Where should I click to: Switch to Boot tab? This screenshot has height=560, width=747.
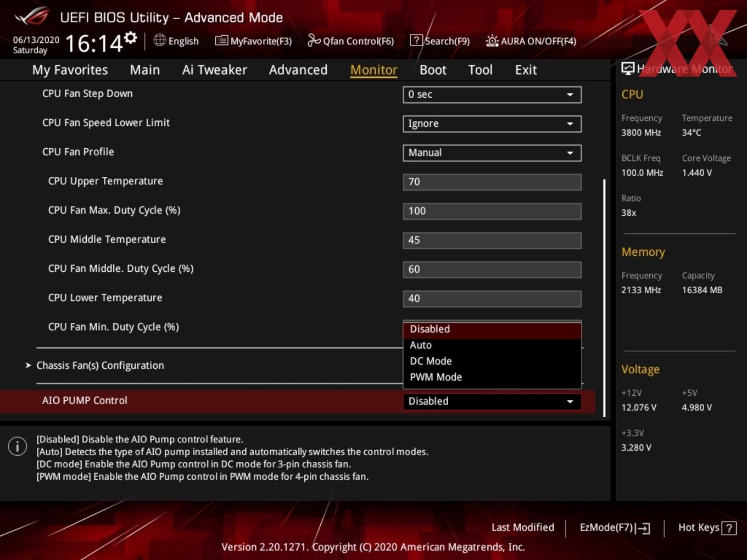(433, 70)
